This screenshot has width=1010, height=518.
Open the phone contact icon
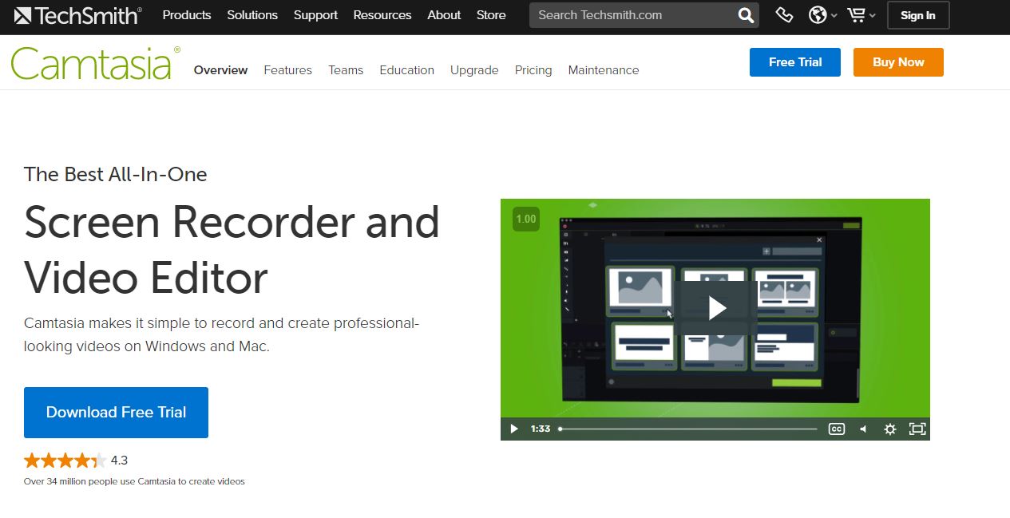tap(784, 15)
